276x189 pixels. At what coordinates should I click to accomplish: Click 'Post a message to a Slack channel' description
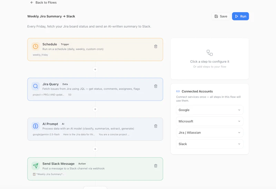click(x=73, y=168)
